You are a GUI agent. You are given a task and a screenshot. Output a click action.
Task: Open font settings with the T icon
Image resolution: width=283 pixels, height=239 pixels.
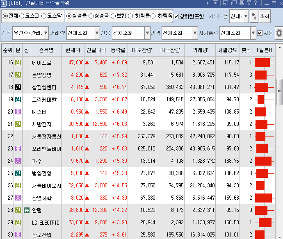(x=249, y=3)
